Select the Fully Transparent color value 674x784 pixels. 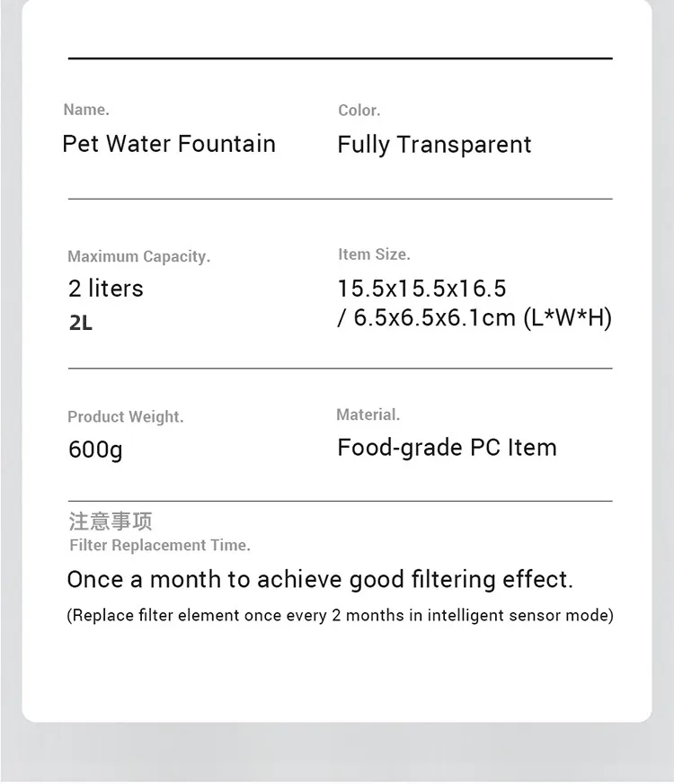pos(434,145)
